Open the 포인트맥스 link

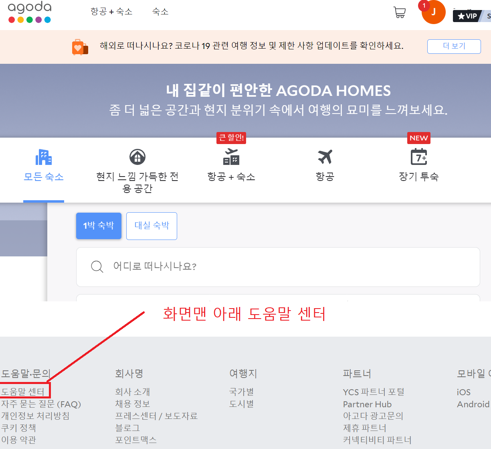pos(136,440)
